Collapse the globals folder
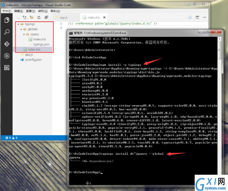This screenshot has width=228, height=191. tap(21, 29)
